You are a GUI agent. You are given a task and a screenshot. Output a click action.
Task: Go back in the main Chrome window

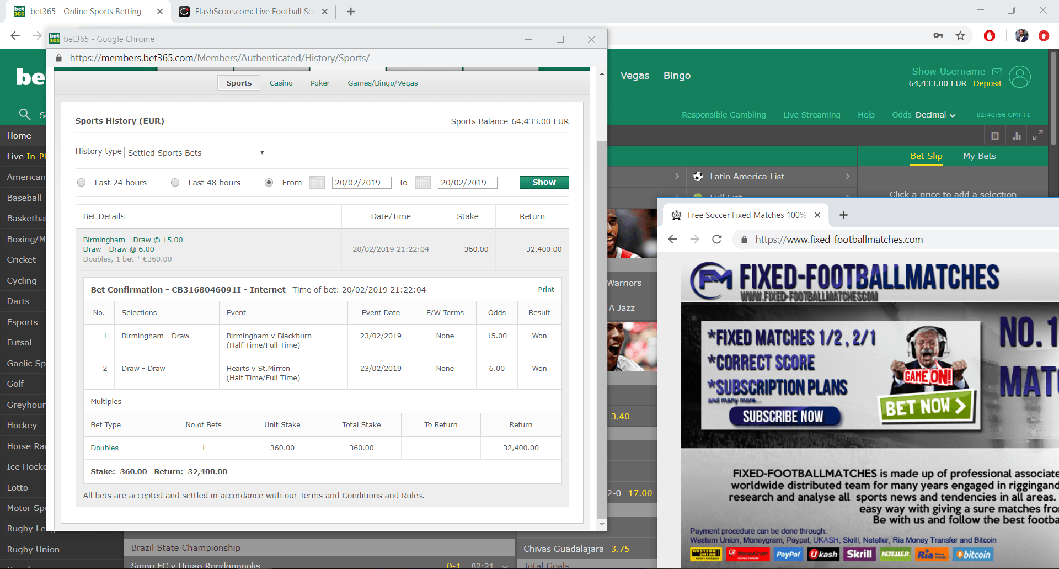tap(15, 36)
